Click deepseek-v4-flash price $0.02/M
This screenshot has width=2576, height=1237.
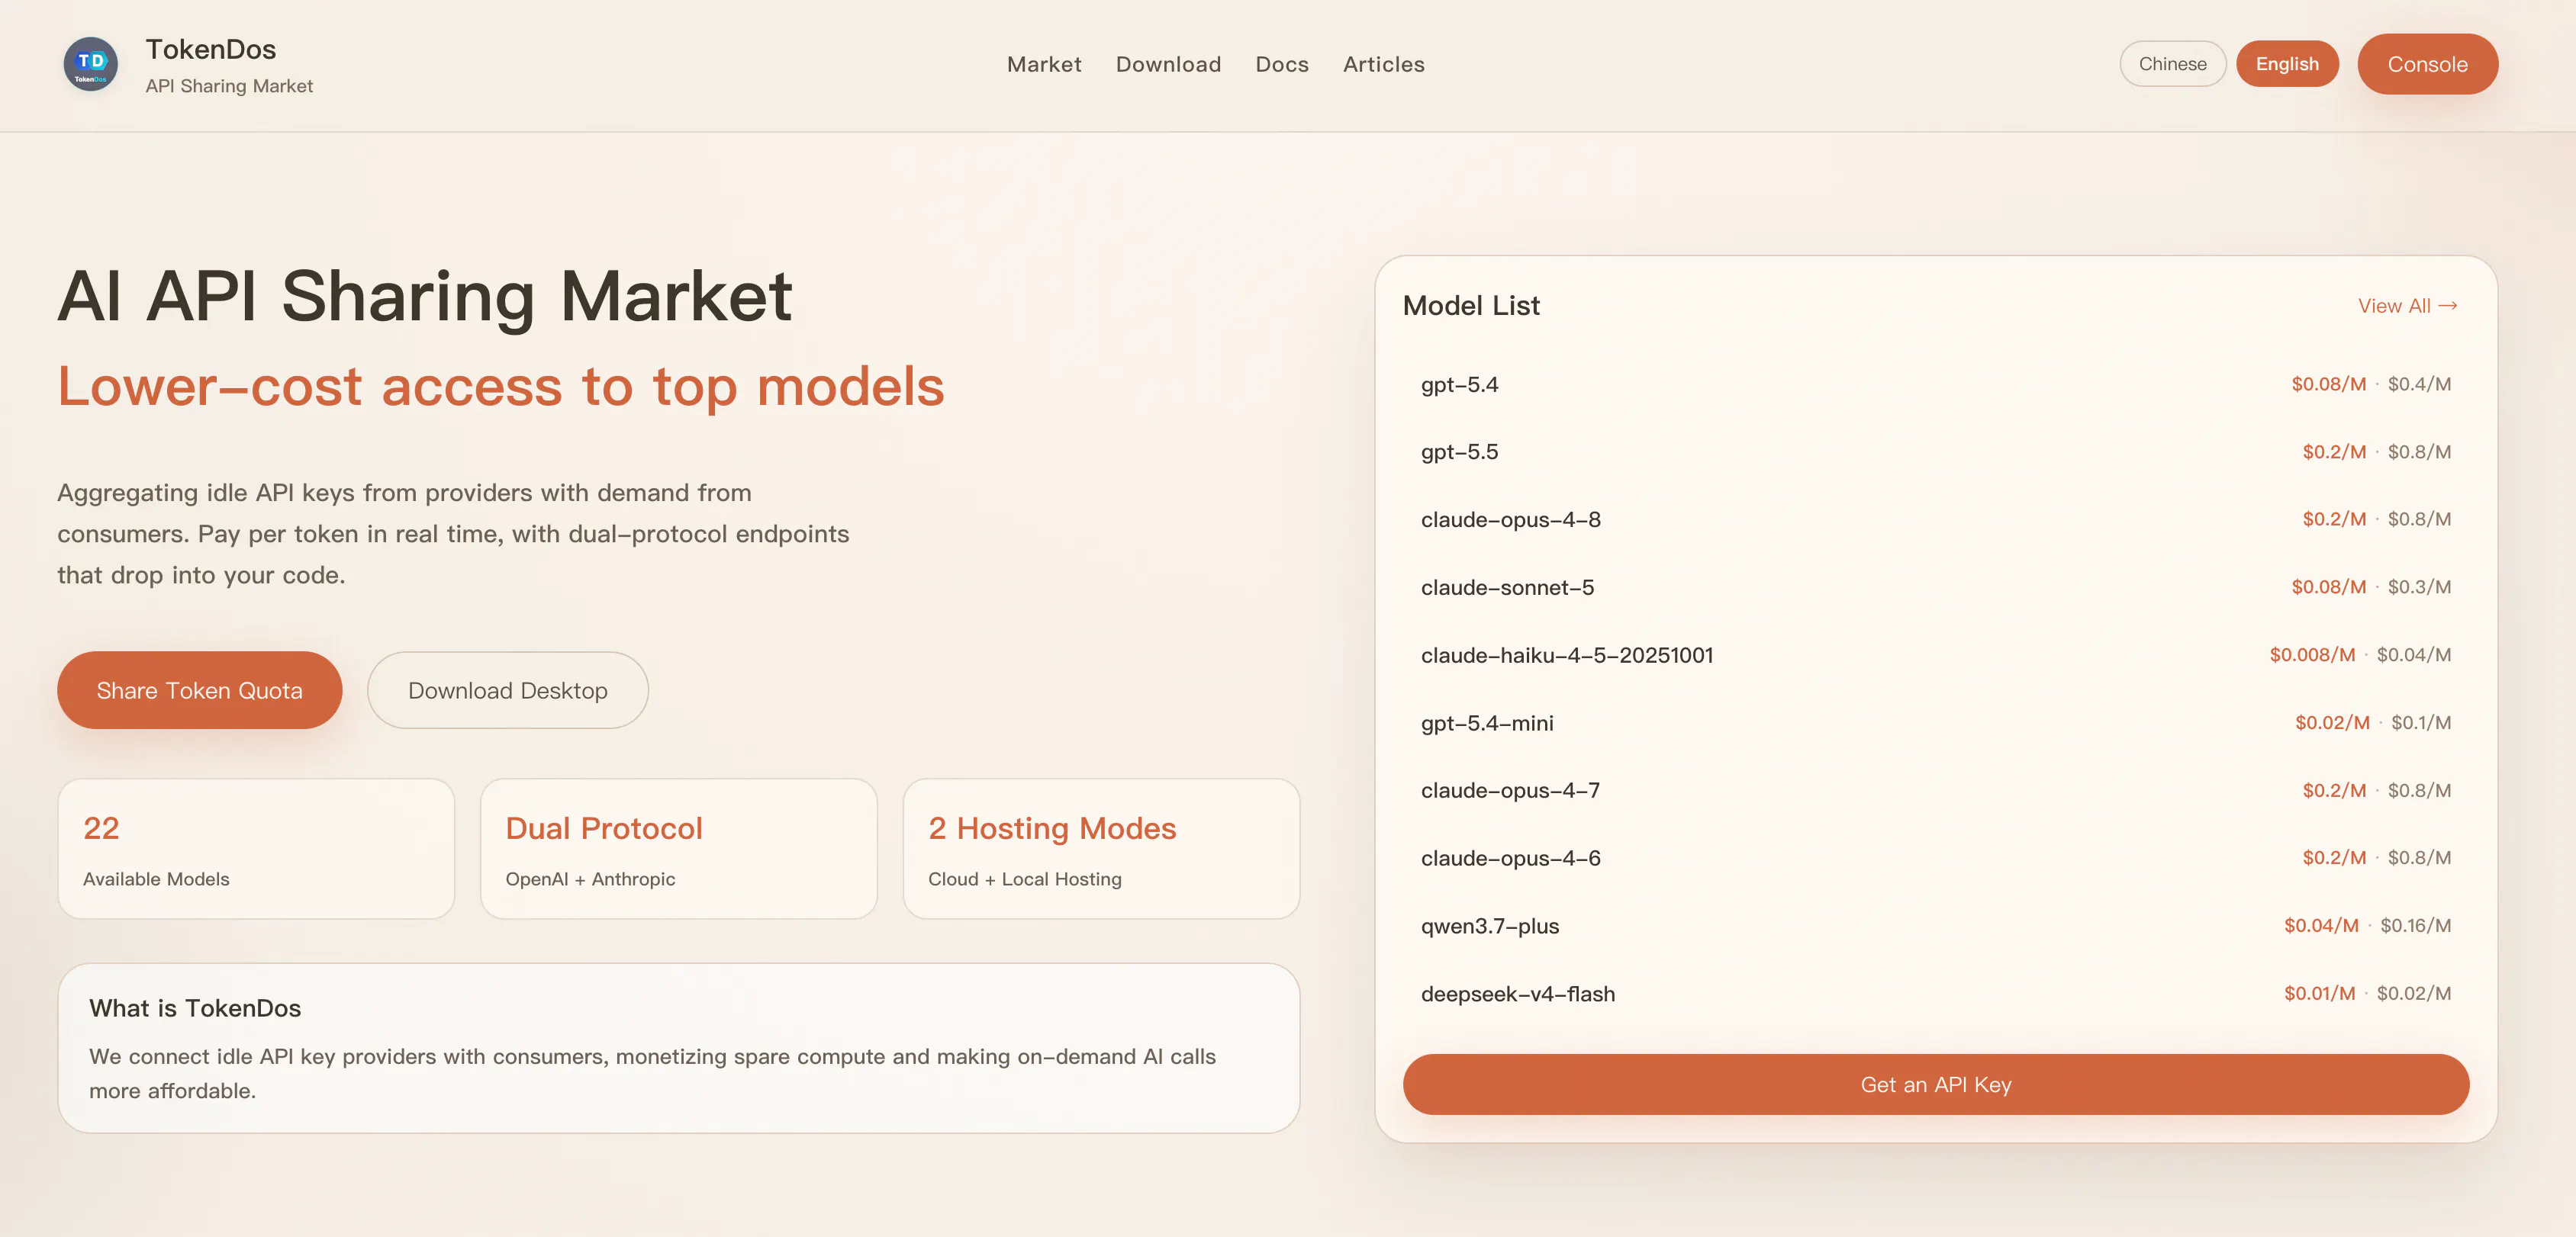click(2413, 993)
